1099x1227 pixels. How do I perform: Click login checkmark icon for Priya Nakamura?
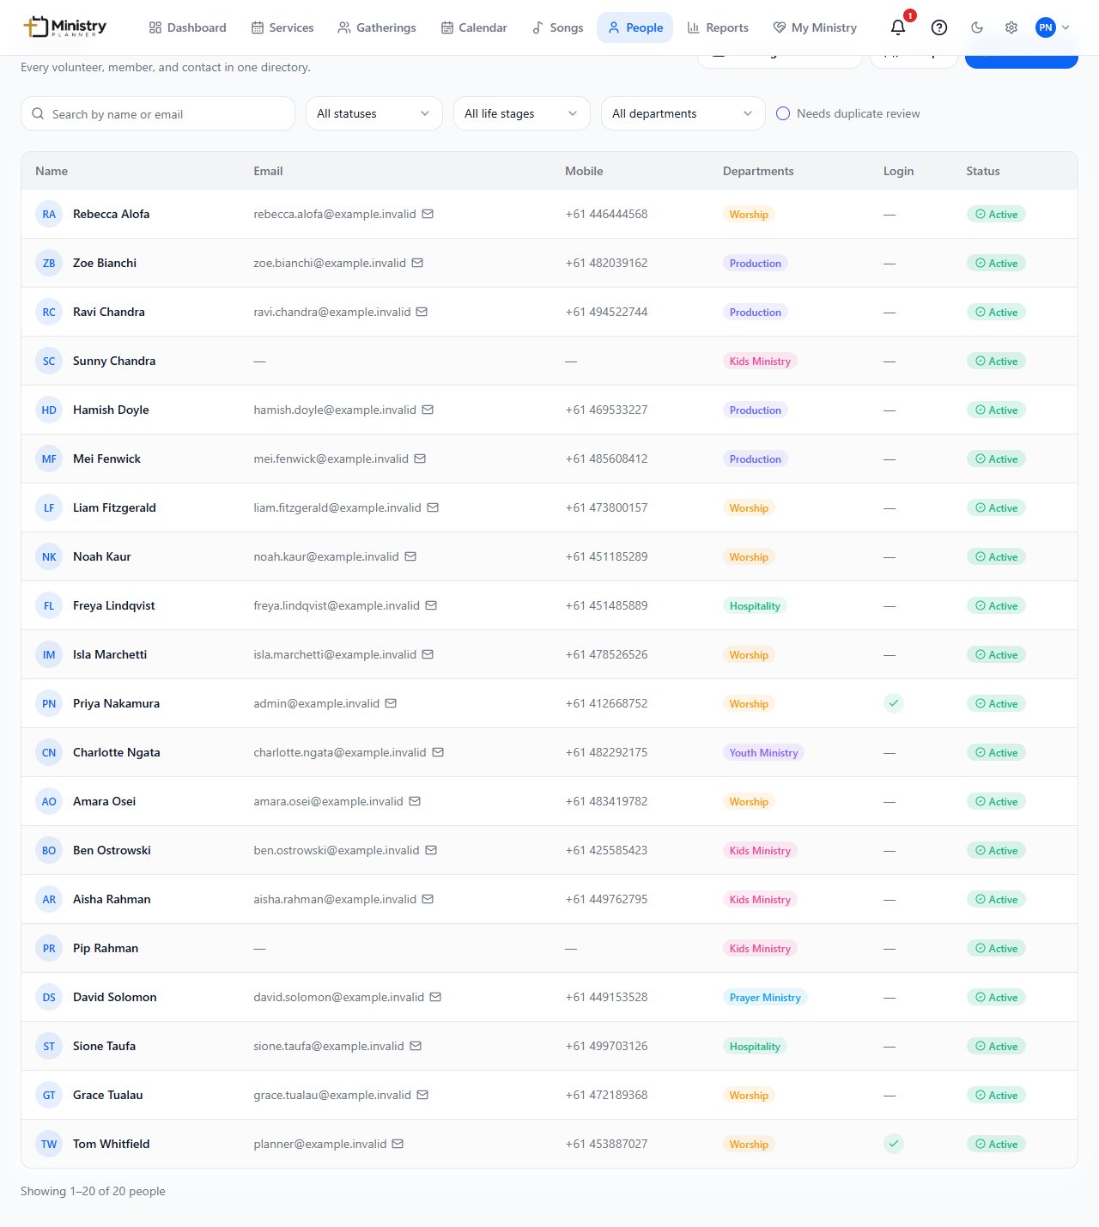[x=894, y=703]
